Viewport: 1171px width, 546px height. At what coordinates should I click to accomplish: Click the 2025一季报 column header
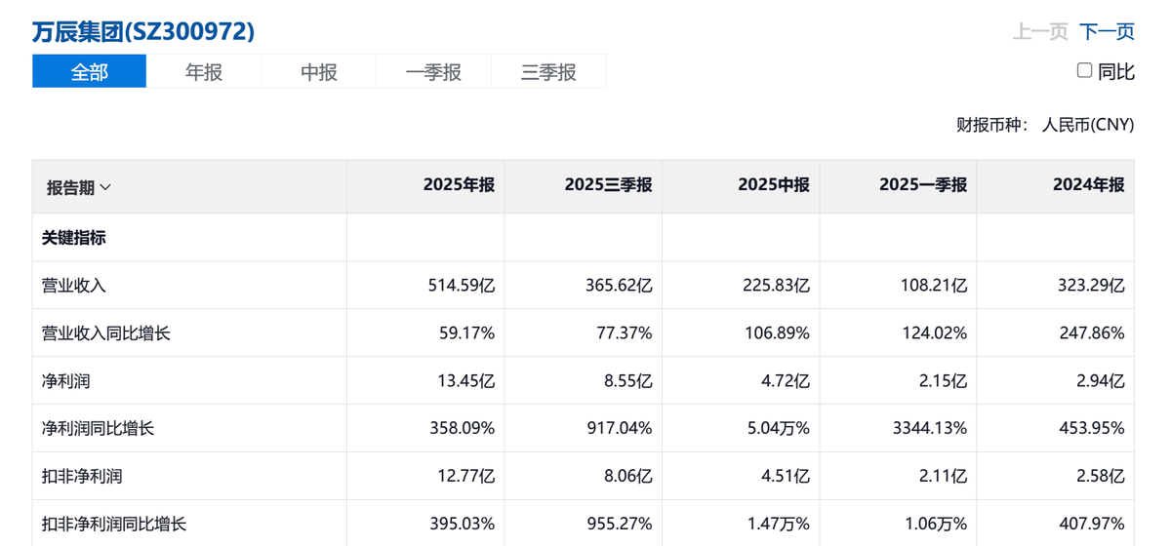pyautogui.click(x=922, y=185)
